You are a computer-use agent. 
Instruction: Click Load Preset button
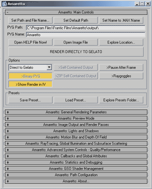point(76,100)
